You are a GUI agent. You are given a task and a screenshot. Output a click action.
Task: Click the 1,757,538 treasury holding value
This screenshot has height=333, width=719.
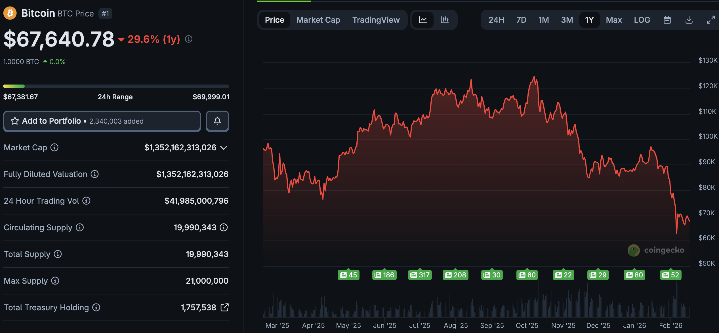[x=198, y=307]
